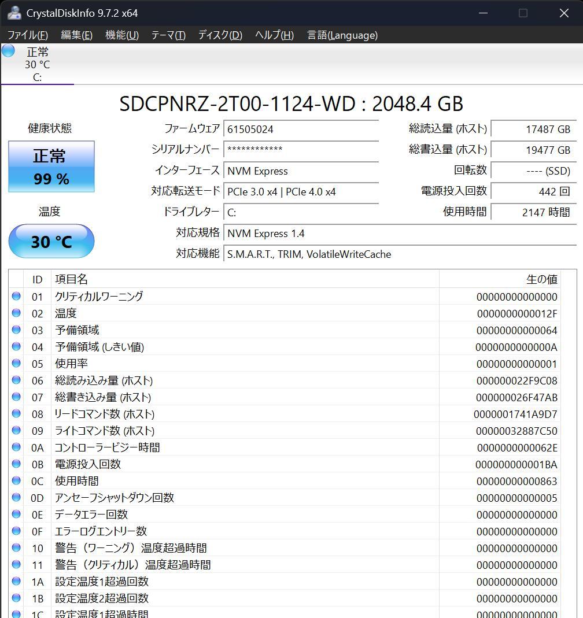This screenshot has width=583, height=618.
Task: Click the status dot for 設定温度1超過回数
Action: [17, 582]
